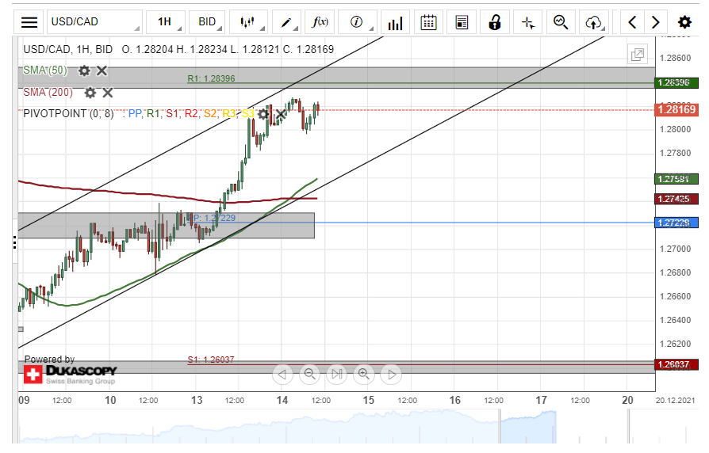Click the Dukascopy Swiss Banking Group logo
The width and height of the screenshot is (709, 453).
pos(70,372)
